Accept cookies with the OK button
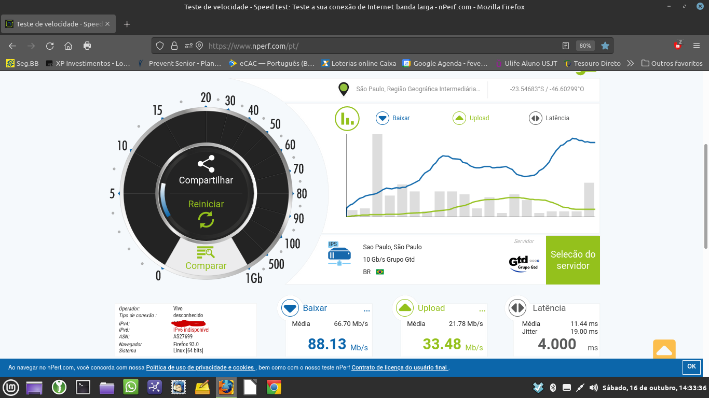Viewport: 709px width, 398px height. point(691,366)
